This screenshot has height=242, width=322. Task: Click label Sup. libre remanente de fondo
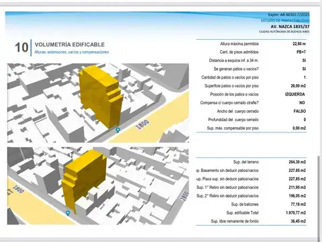(x=235, y=221)
